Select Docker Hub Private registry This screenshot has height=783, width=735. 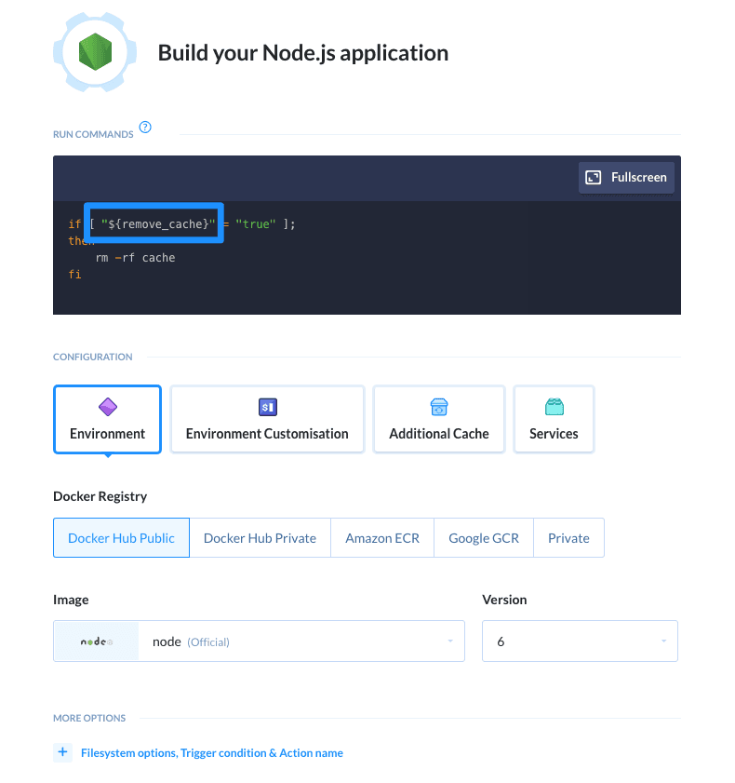point(260,538)
